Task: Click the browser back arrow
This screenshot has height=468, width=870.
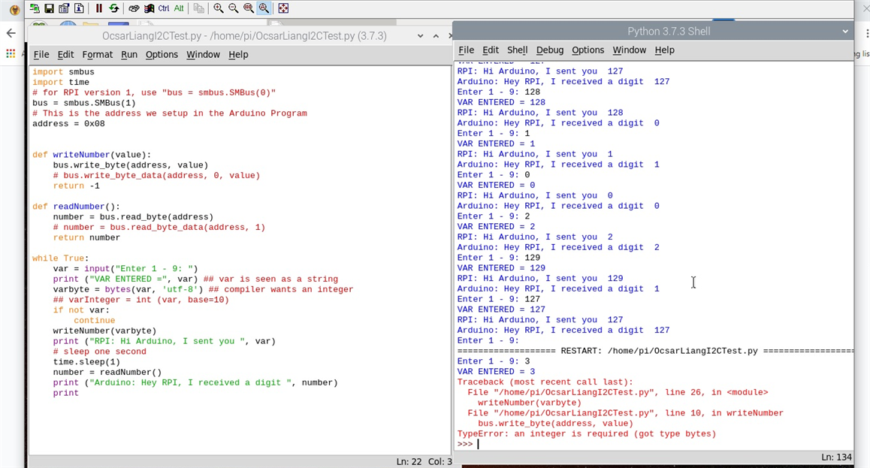Action: click(11, 33)
